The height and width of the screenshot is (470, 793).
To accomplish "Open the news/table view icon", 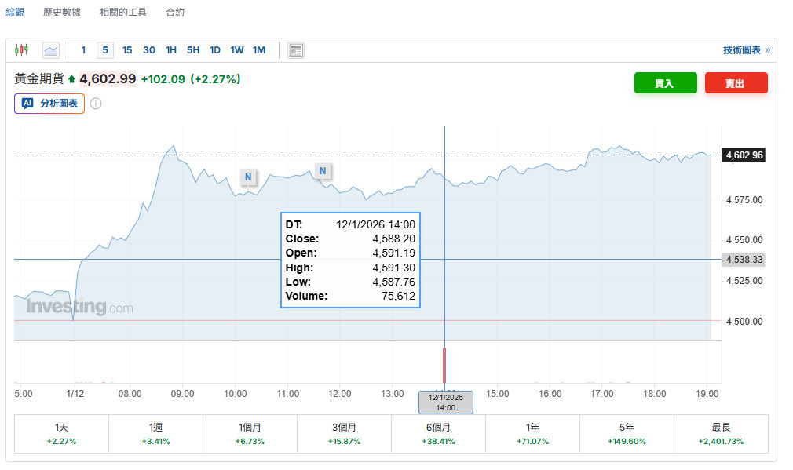I will coord(296,50).
